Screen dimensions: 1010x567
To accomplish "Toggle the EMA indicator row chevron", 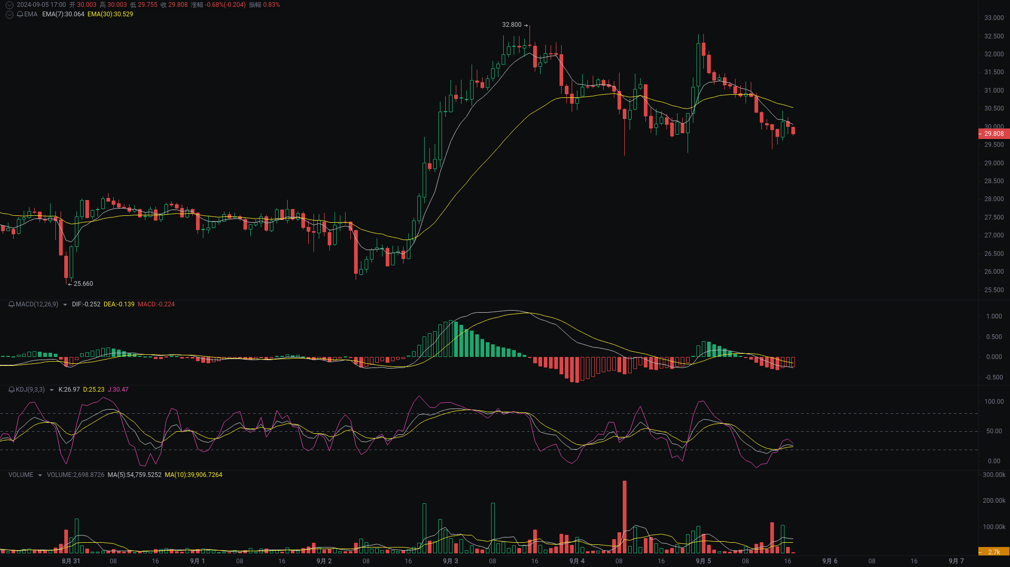I will click(9, 15).
